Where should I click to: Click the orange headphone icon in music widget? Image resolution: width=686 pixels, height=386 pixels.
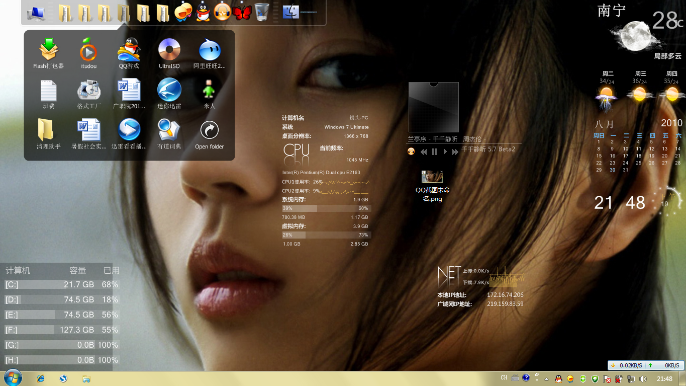pos(411,151)
